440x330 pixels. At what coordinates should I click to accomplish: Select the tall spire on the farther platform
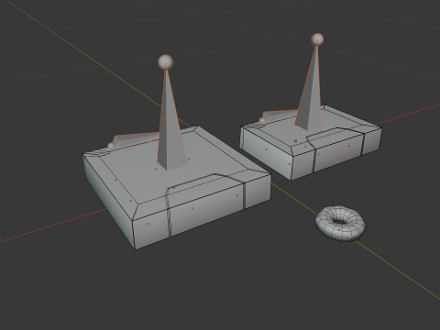[309, 92]
